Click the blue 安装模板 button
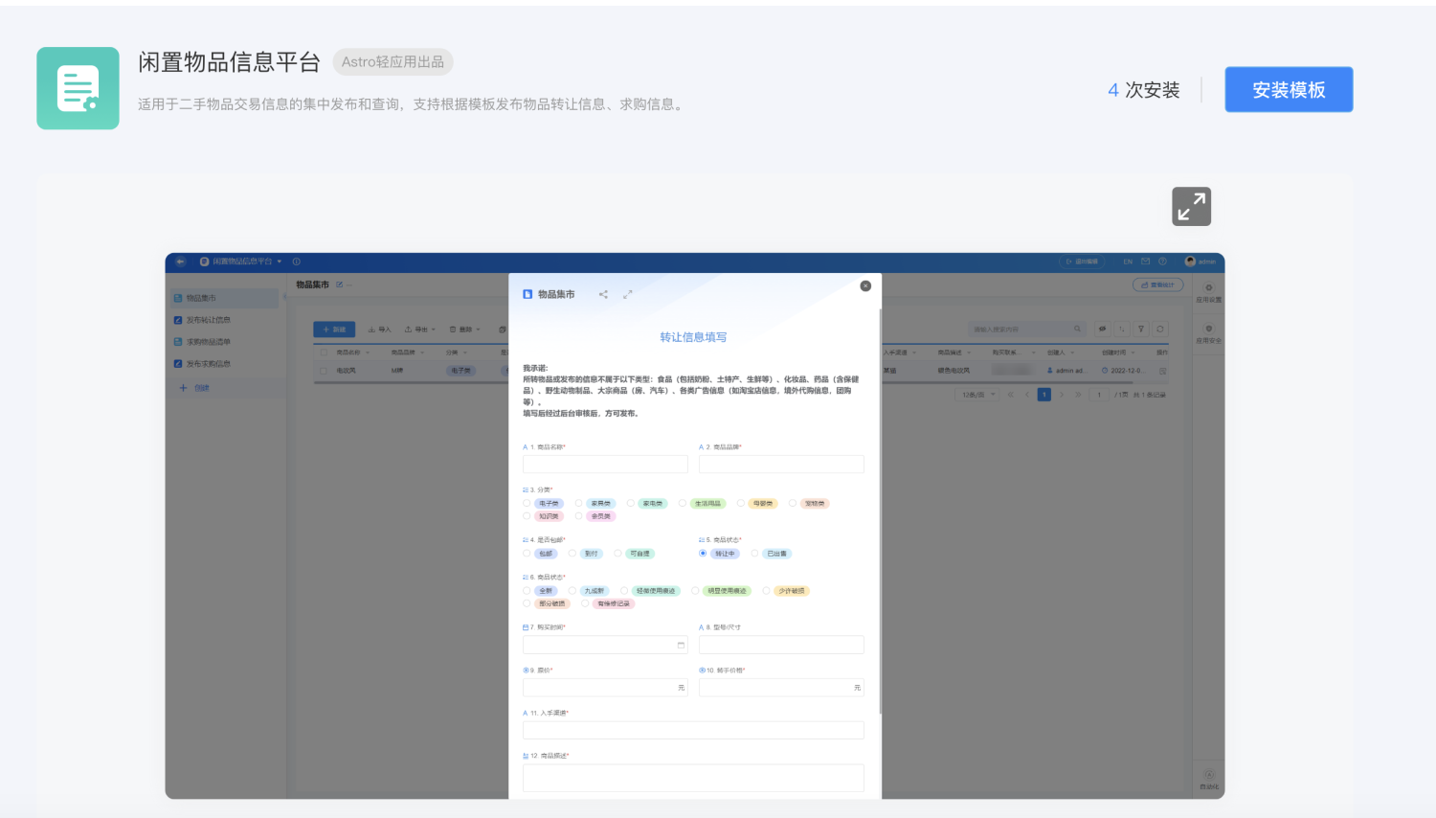 (1289, 89)
